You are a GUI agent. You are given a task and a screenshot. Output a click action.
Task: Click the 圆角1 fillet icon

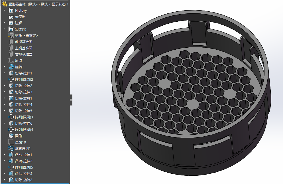tap(11, 136)
